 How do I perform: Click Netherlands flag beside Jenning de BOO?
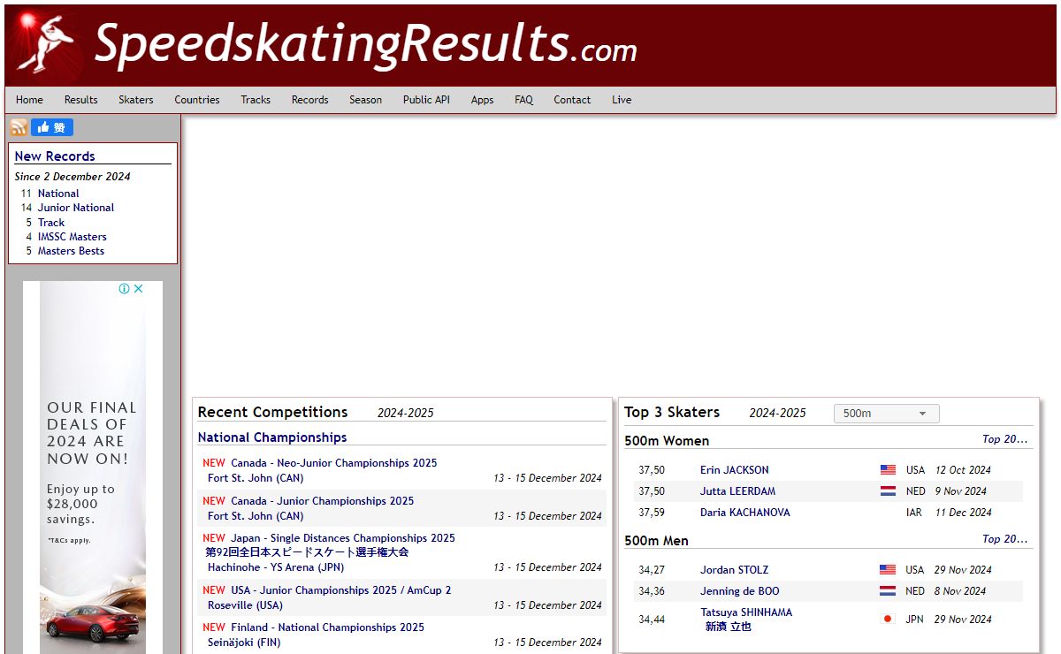tap(888, 591)
